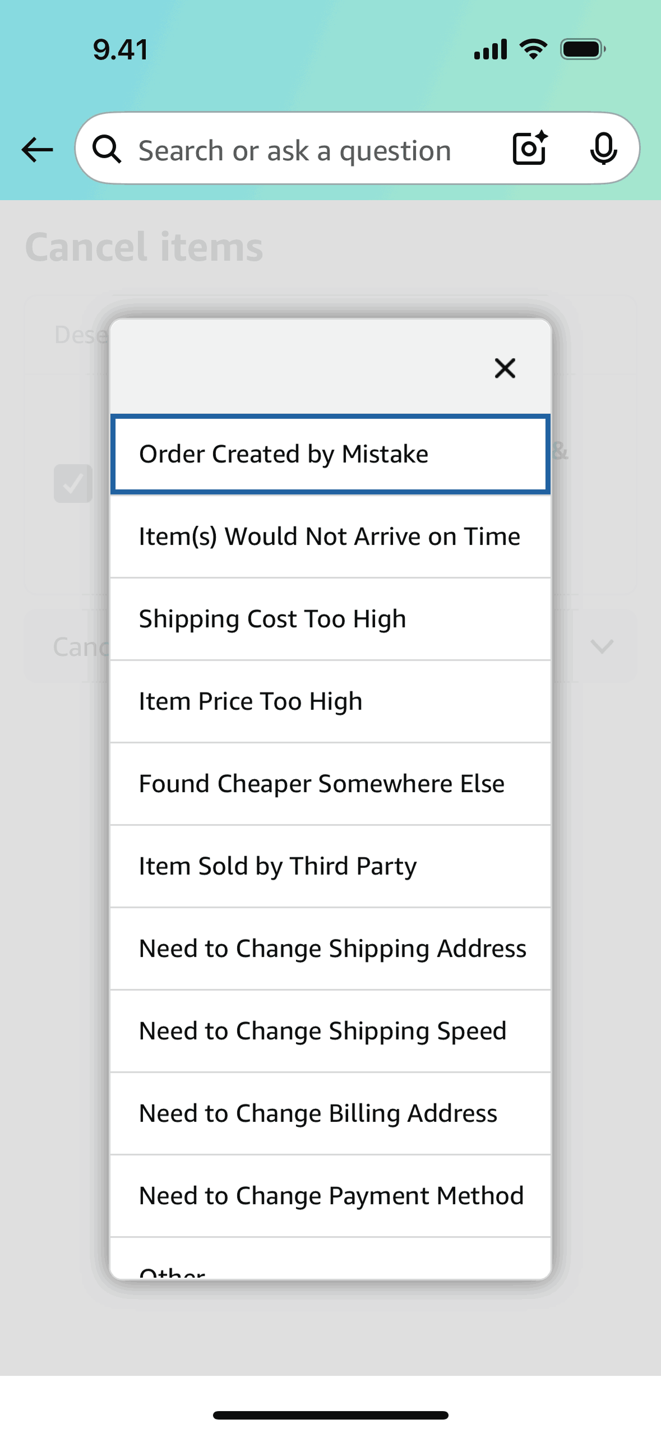The width and height of the screenshot is (661, 1433).
Task: Click the magnifying glass search icon
Action: pyautogui.click(x=108, y=150)
